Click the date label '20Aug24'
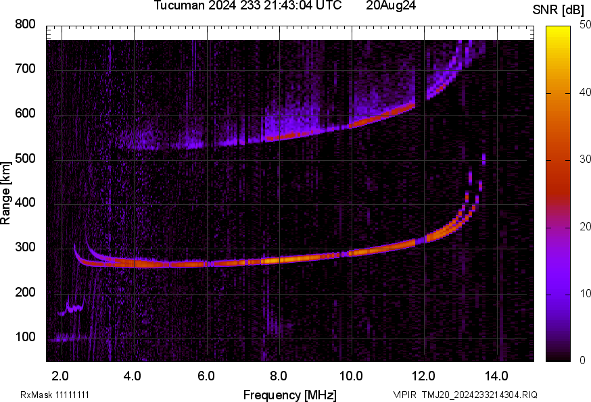 [x=391, y=5]
